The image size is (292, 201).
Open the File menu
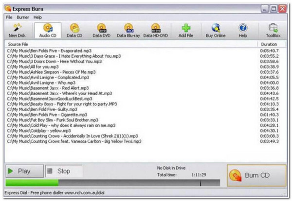pos(9,17)
